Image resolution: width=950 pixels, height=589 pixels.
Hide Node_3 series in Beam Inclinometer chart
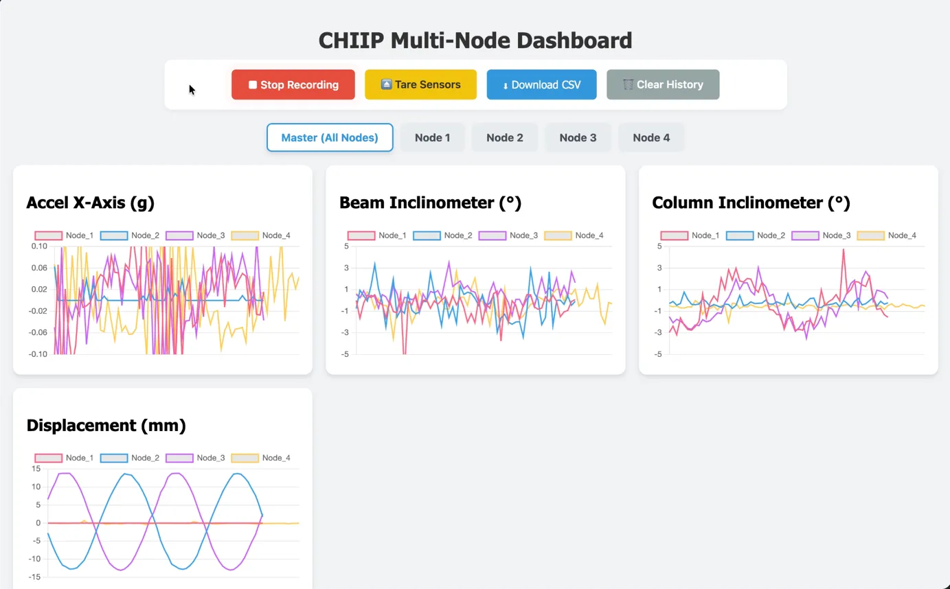click(x=508, y=235)
